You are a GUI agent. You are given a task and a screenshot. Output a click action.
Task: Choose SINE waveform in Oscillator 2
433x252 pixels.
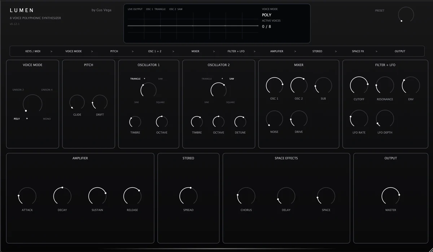point(206,102)
